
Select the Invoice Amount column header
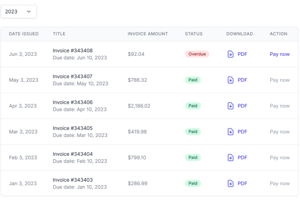pos(148,34)
